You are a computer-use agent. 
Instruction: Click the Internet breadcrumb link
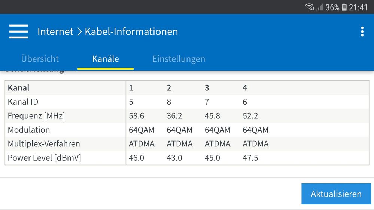tap(55, 31)
